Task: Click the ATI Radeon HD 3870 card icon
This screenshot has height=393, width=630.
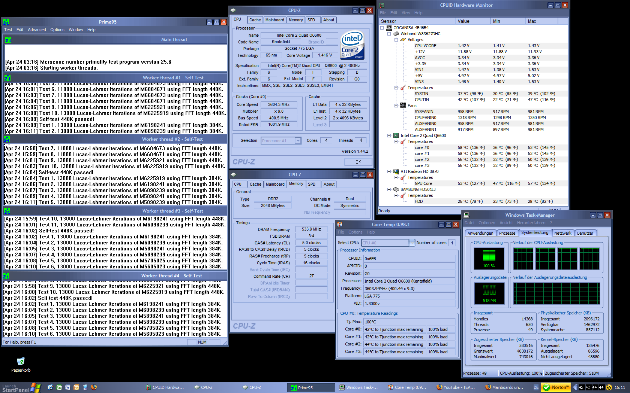Action: [396, 171]
